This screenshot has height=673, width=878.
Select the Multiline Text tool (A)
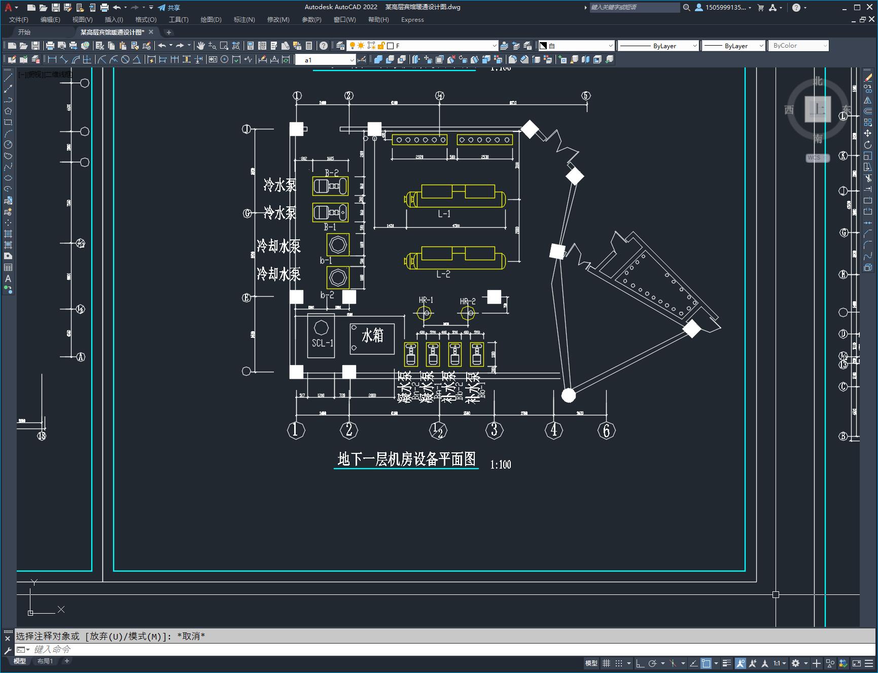point(8,278)
